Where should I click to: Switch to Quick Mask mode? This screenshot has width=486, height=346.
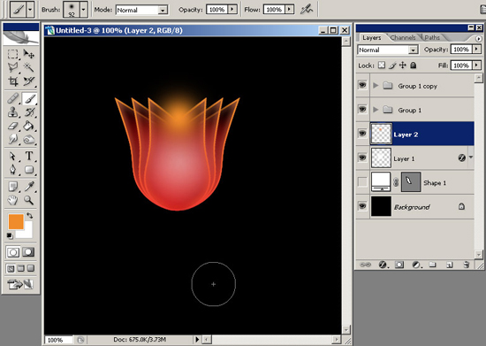pos(28,252)
